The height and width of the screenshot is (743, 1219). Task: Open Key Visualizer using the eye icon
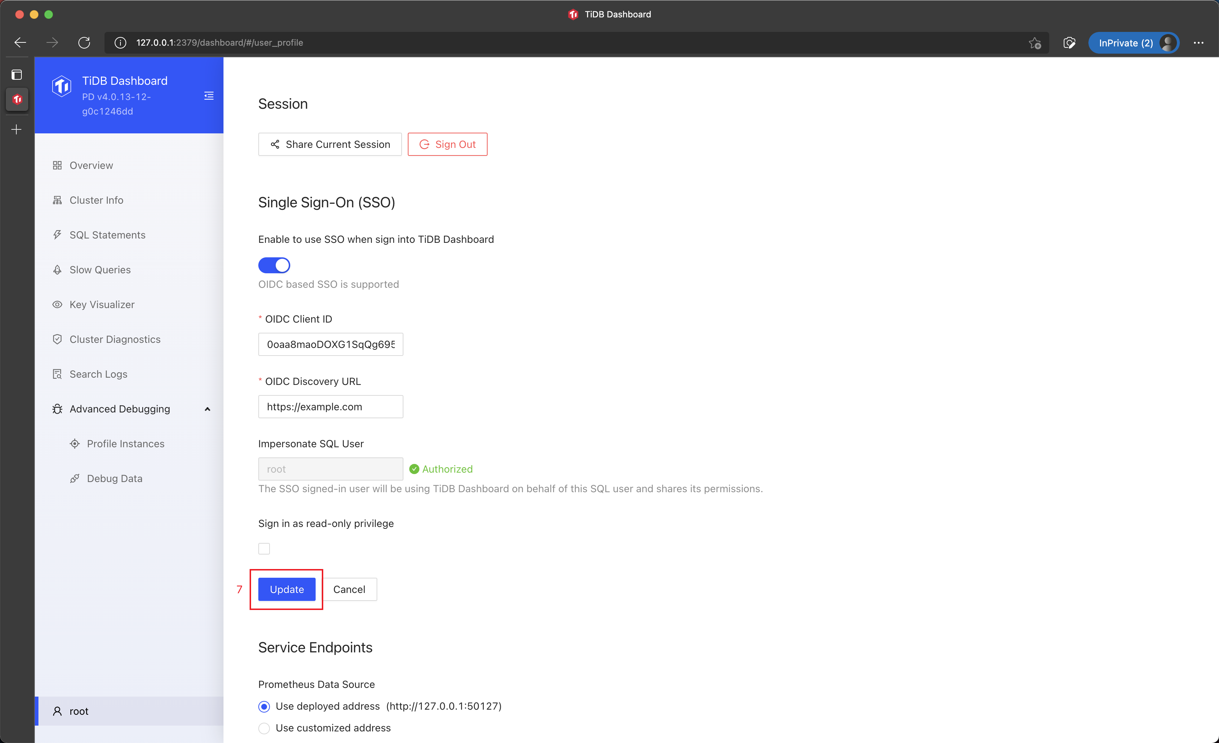point(57,304)
